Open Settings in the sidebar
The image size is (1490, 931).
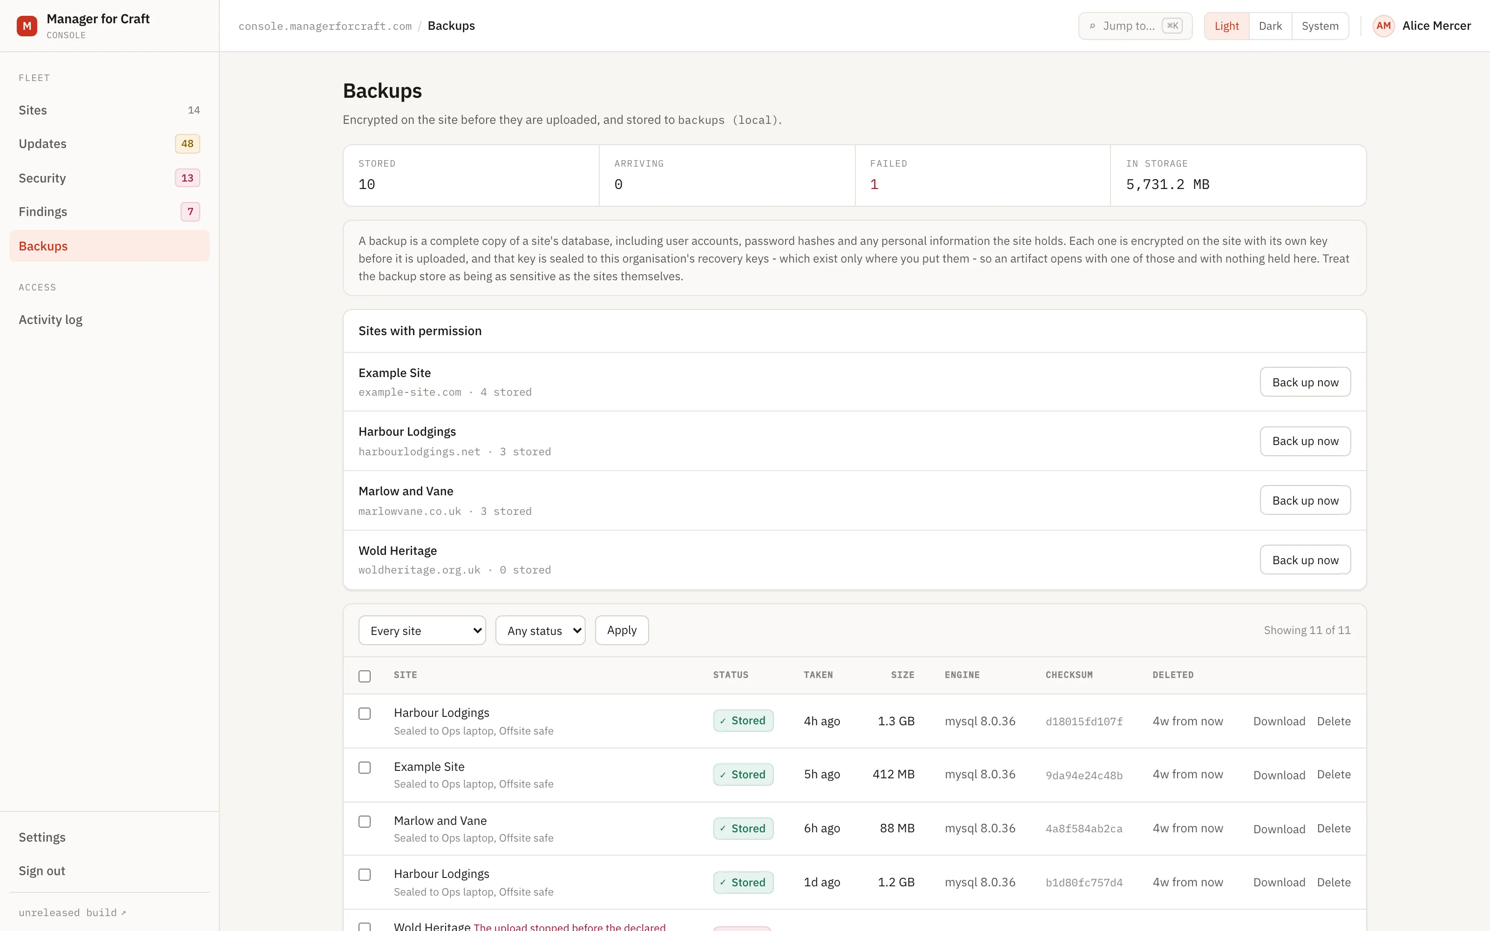[109, 837]
